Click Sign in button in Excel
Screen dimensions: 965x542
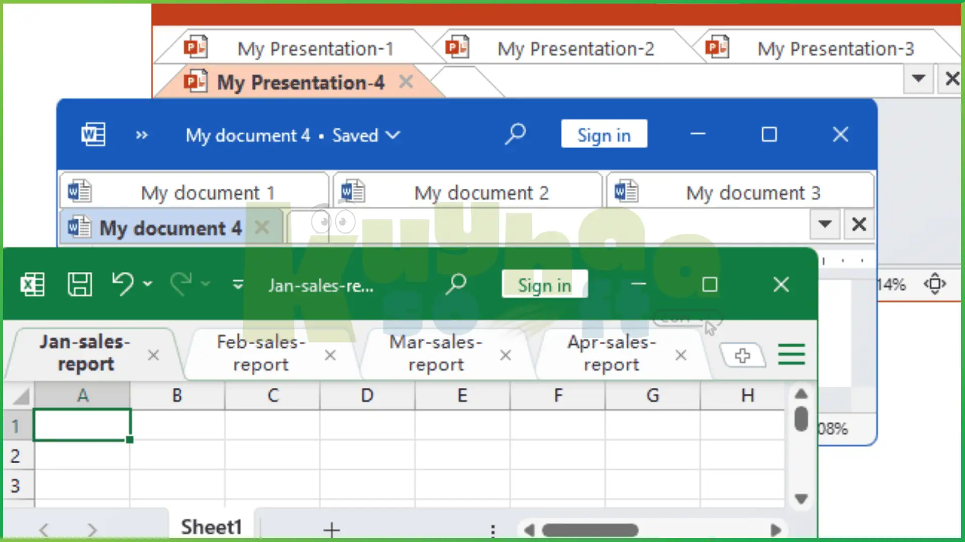pos(544,285)
